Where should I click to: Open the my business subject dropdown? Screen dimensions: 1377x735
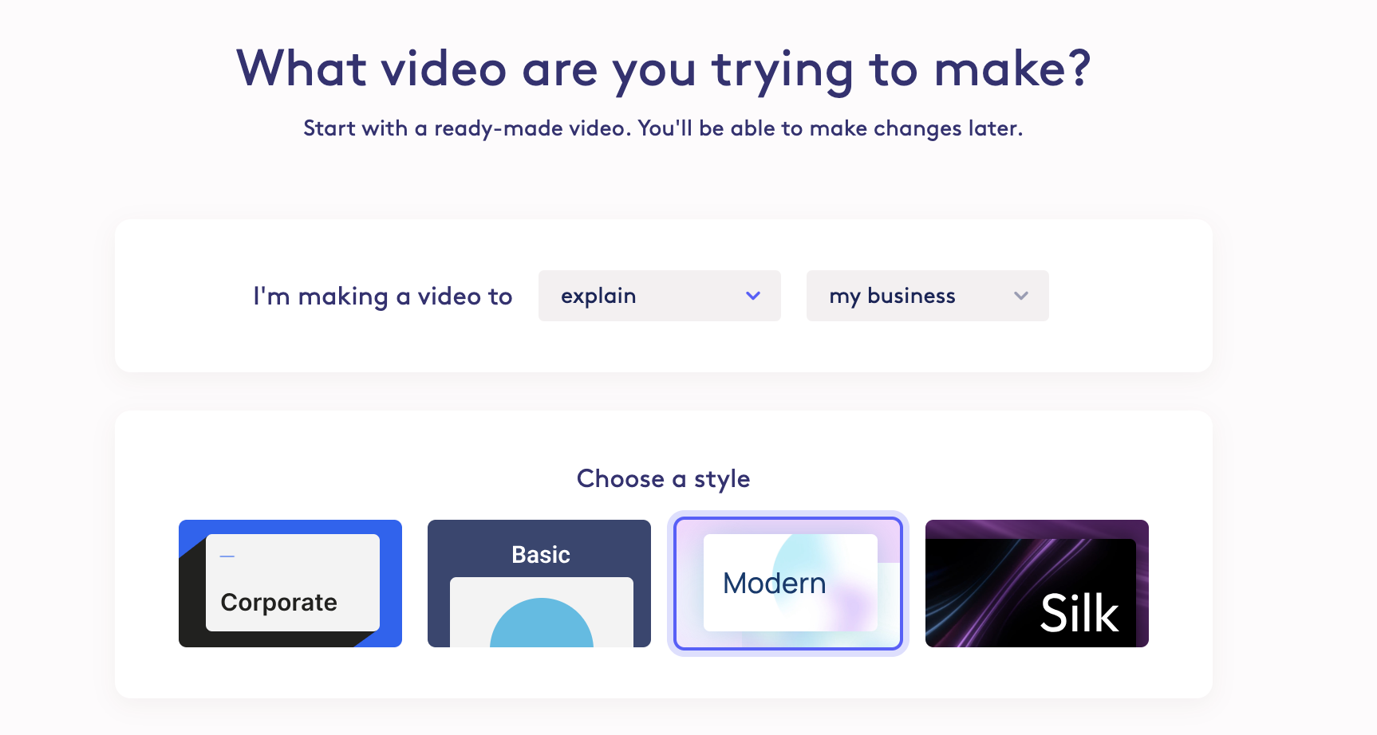pyautogui.click(x=927, y=296)
